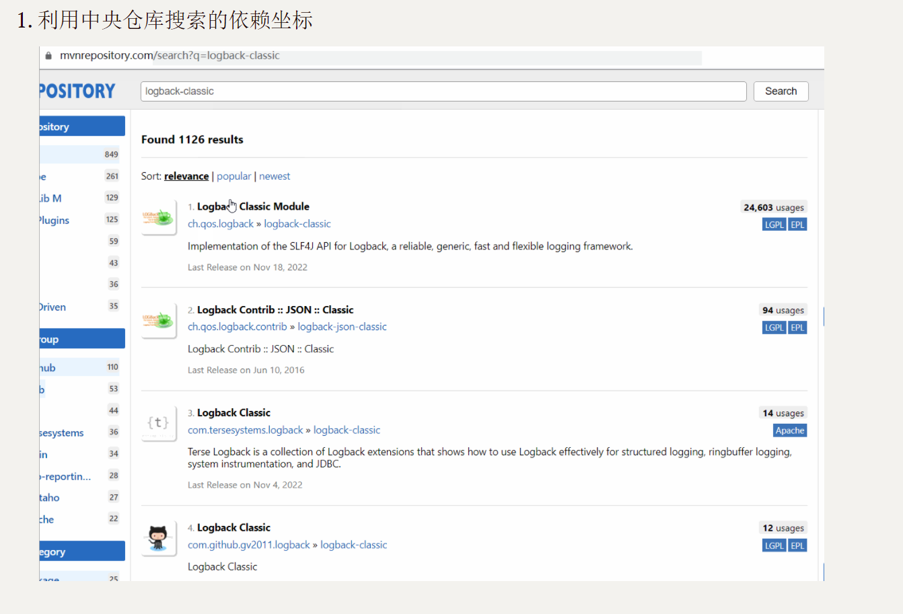Open com.github.gv2011.logback group link
Screen dimensions: 903x614
click(249, 545)
